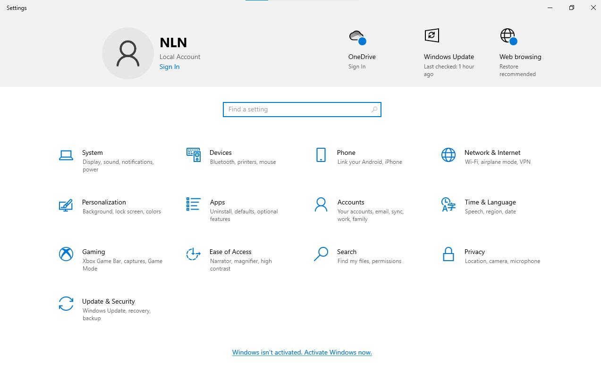Image resolution: width=601 pixels, height=373 pixels.
Task: Select the Time & Language title
Action: (490, 202)
